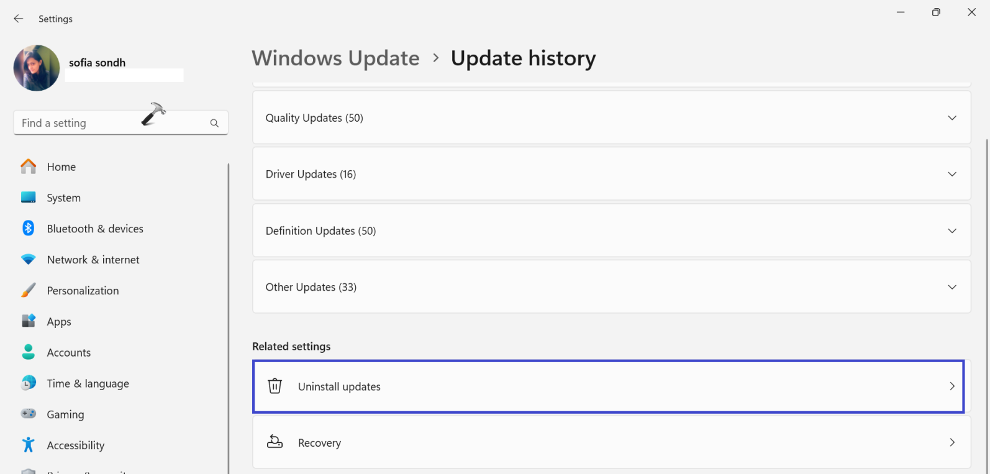Expand the Other Updates section
The width and height of the screenshot is (990, 474).
point(951,287)
